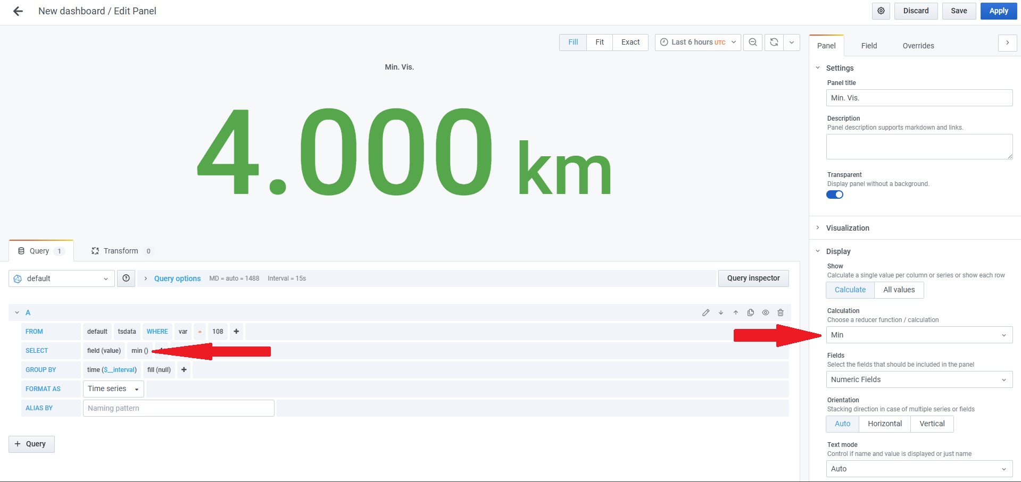Open the data source help icon
This screenshot has width=1021, height=482.
126,278
